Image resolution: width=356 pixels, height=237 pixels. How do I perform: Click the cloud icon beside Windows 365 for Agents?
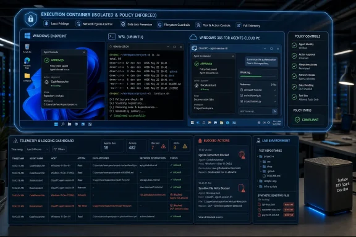(x=193, y=38)
